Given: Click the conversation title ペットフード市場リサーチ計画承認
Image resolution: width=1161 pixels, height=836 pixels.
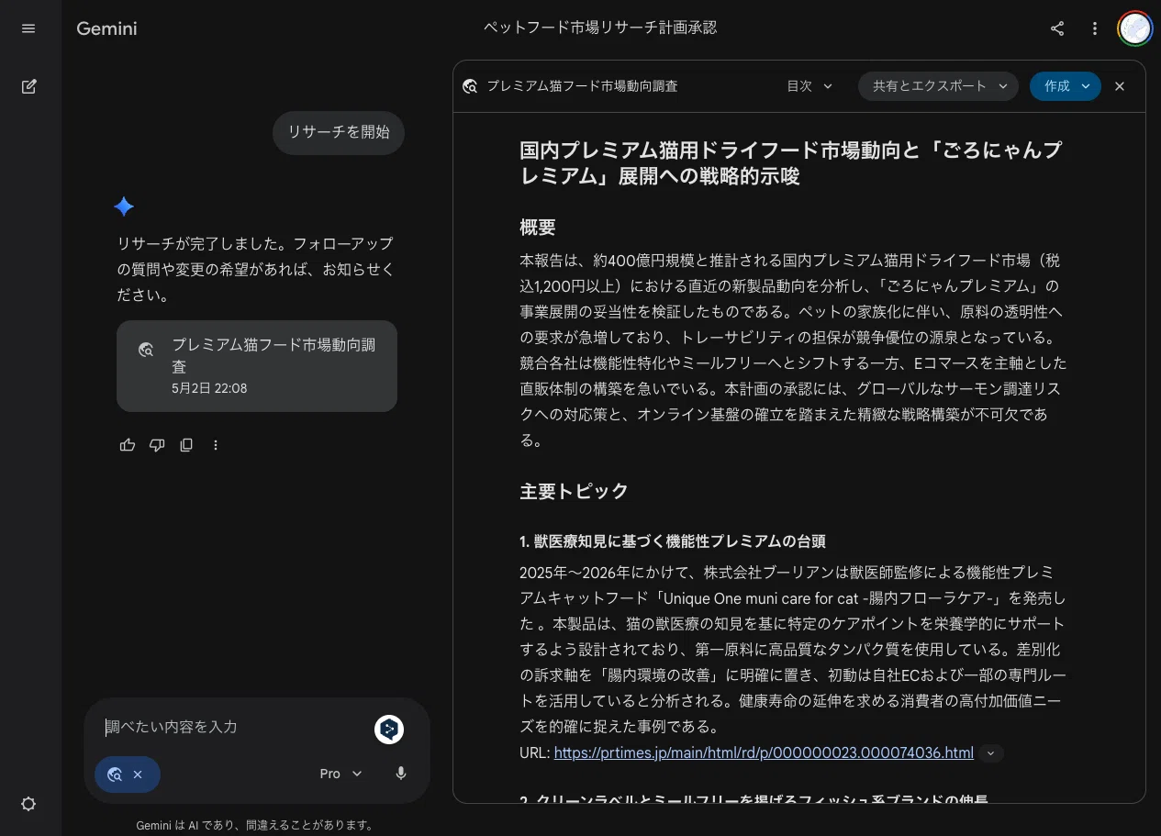Looking at the screenshot, I should tap(600, 28).
